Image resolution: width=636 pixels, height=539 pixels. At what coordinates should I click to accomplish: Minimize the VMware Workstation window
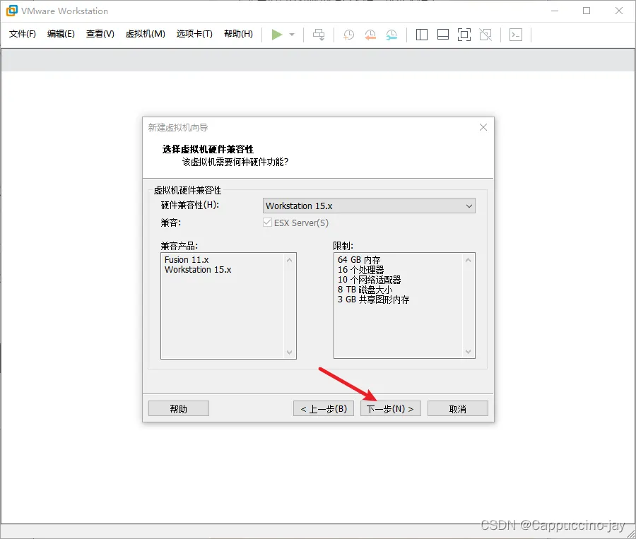tap(555, 11)
